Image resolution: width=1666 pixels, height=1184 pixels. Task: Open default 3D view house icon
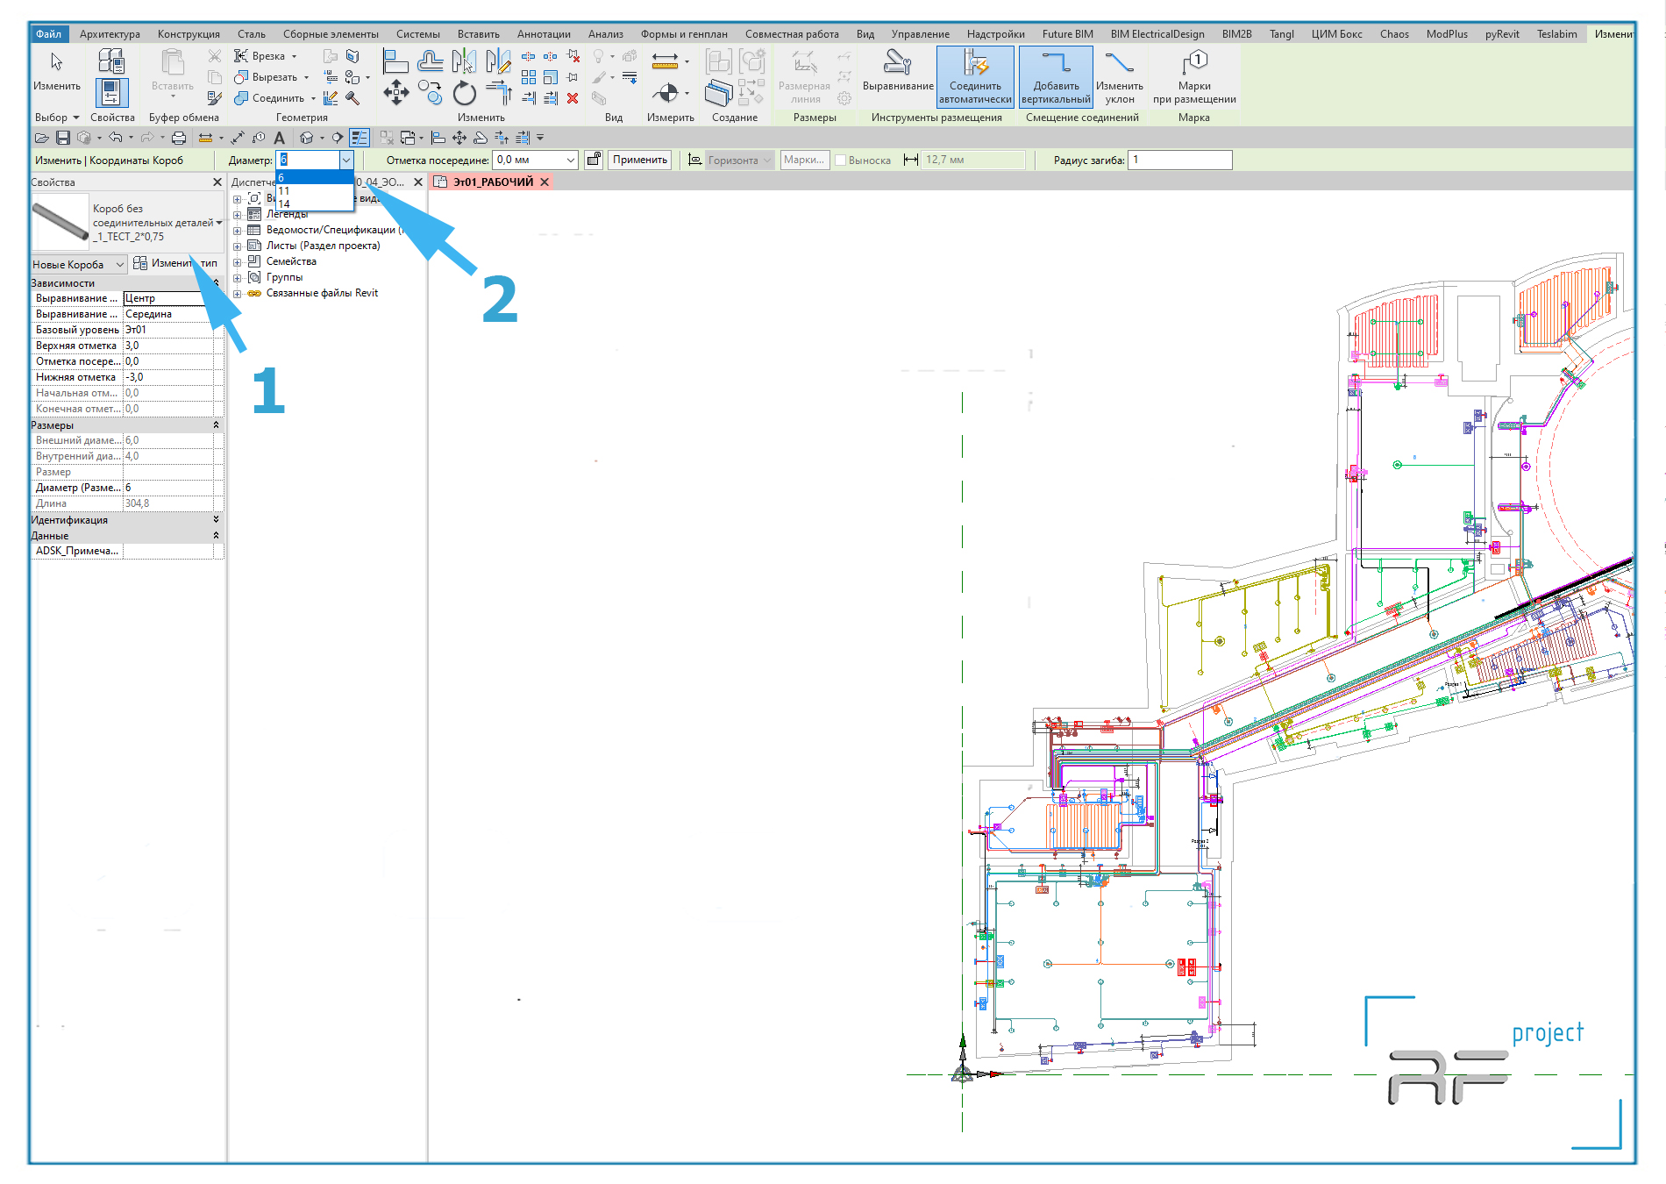(x=307, y=138)
